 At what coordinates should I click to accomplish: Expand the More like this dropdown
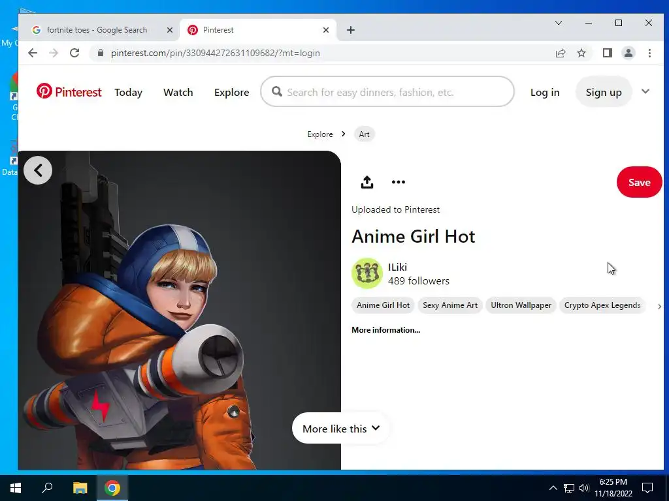340,429
